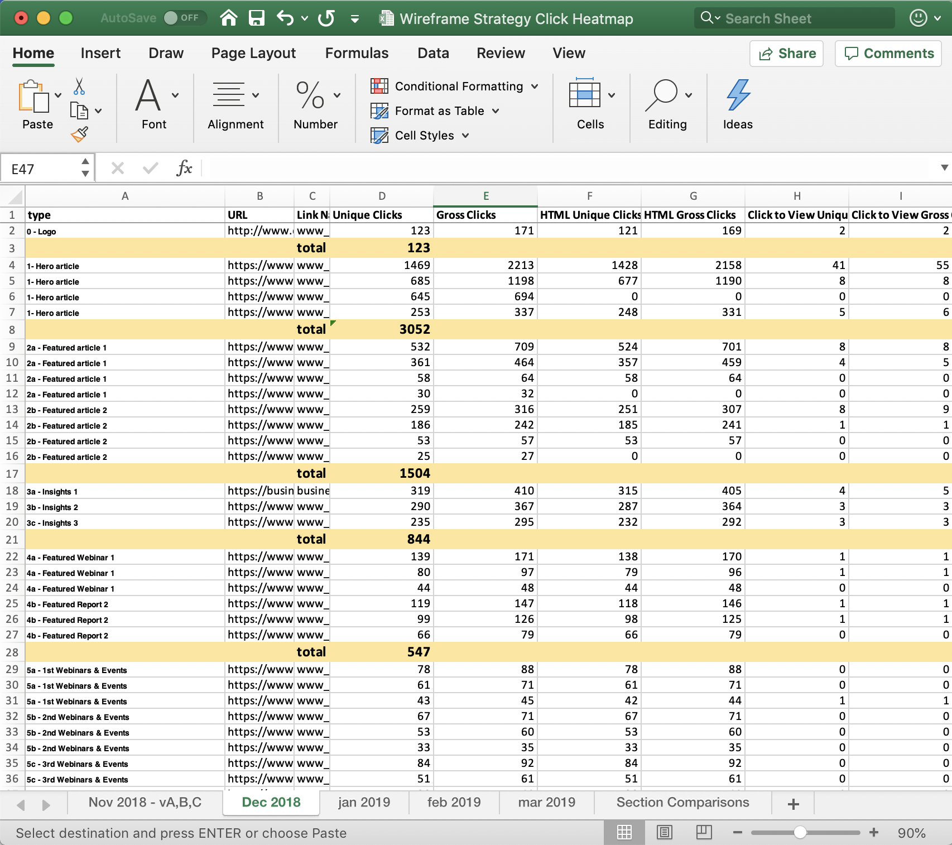Switch to the jan 2019 sheet
The image size is (952, 845).
(364, 803)
